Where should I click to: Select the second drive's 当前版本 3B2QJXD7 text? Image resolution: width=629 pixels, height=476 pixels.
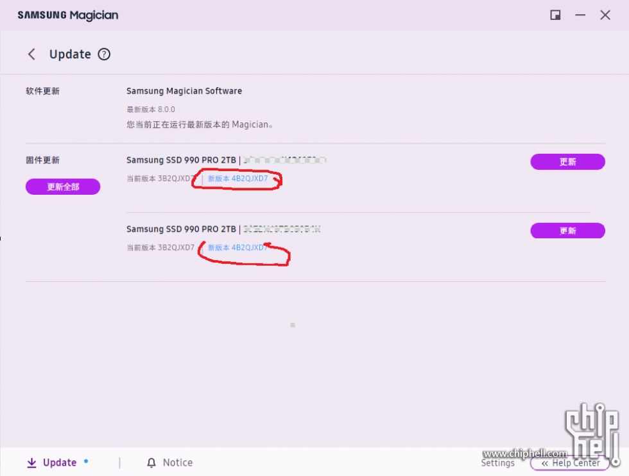(x=160, y=247)
